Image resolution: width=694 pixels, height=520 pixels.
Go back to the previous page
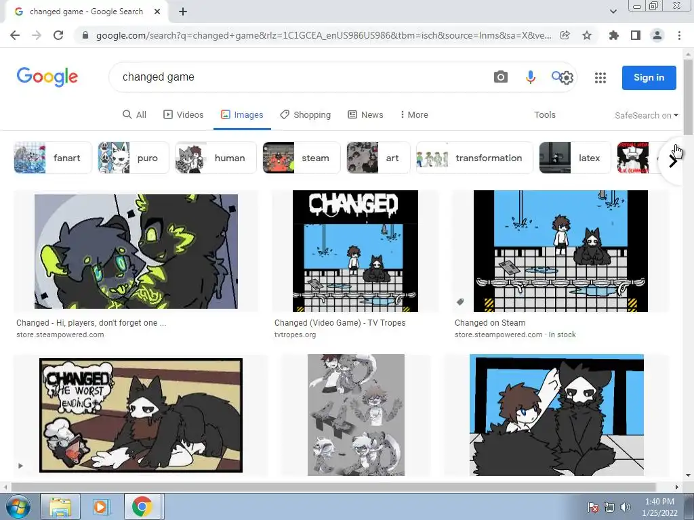point(15,35)
